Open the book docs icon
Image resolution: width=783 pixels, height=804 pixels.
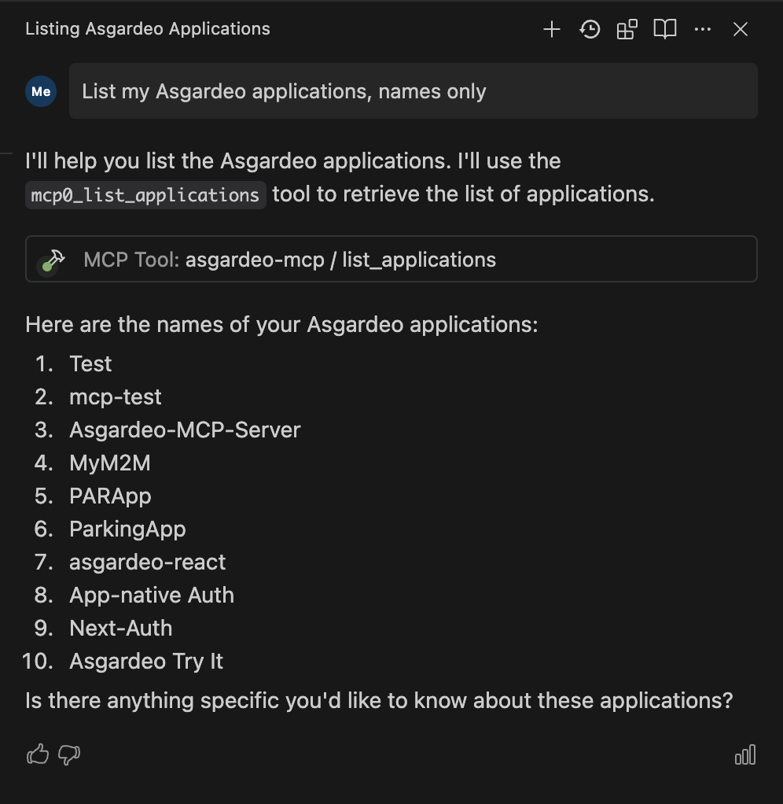click(x=664, y=29)
